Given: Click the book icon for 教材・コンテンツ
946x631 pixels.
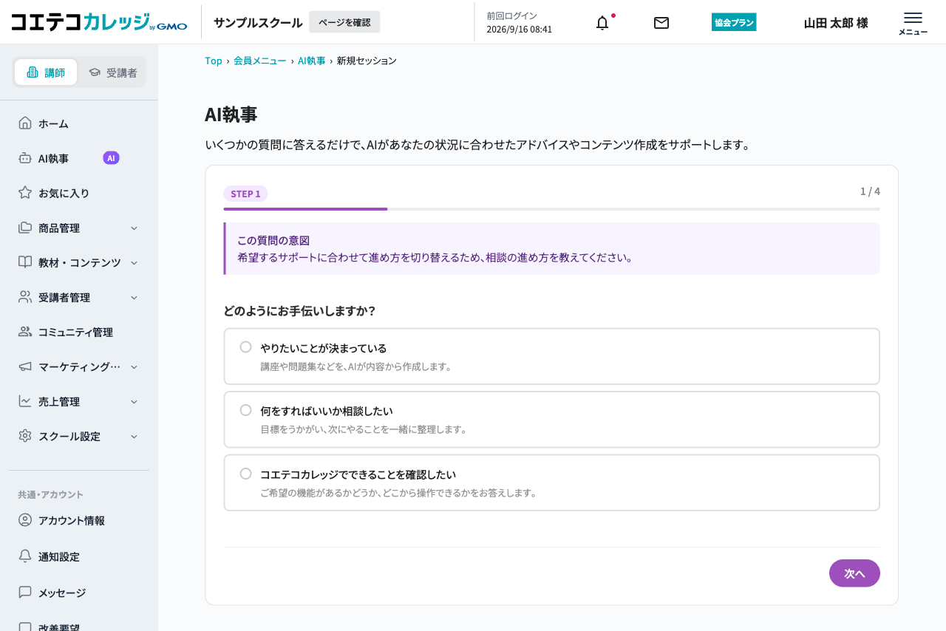Looking at the screenshot, I should click(25, 262).
